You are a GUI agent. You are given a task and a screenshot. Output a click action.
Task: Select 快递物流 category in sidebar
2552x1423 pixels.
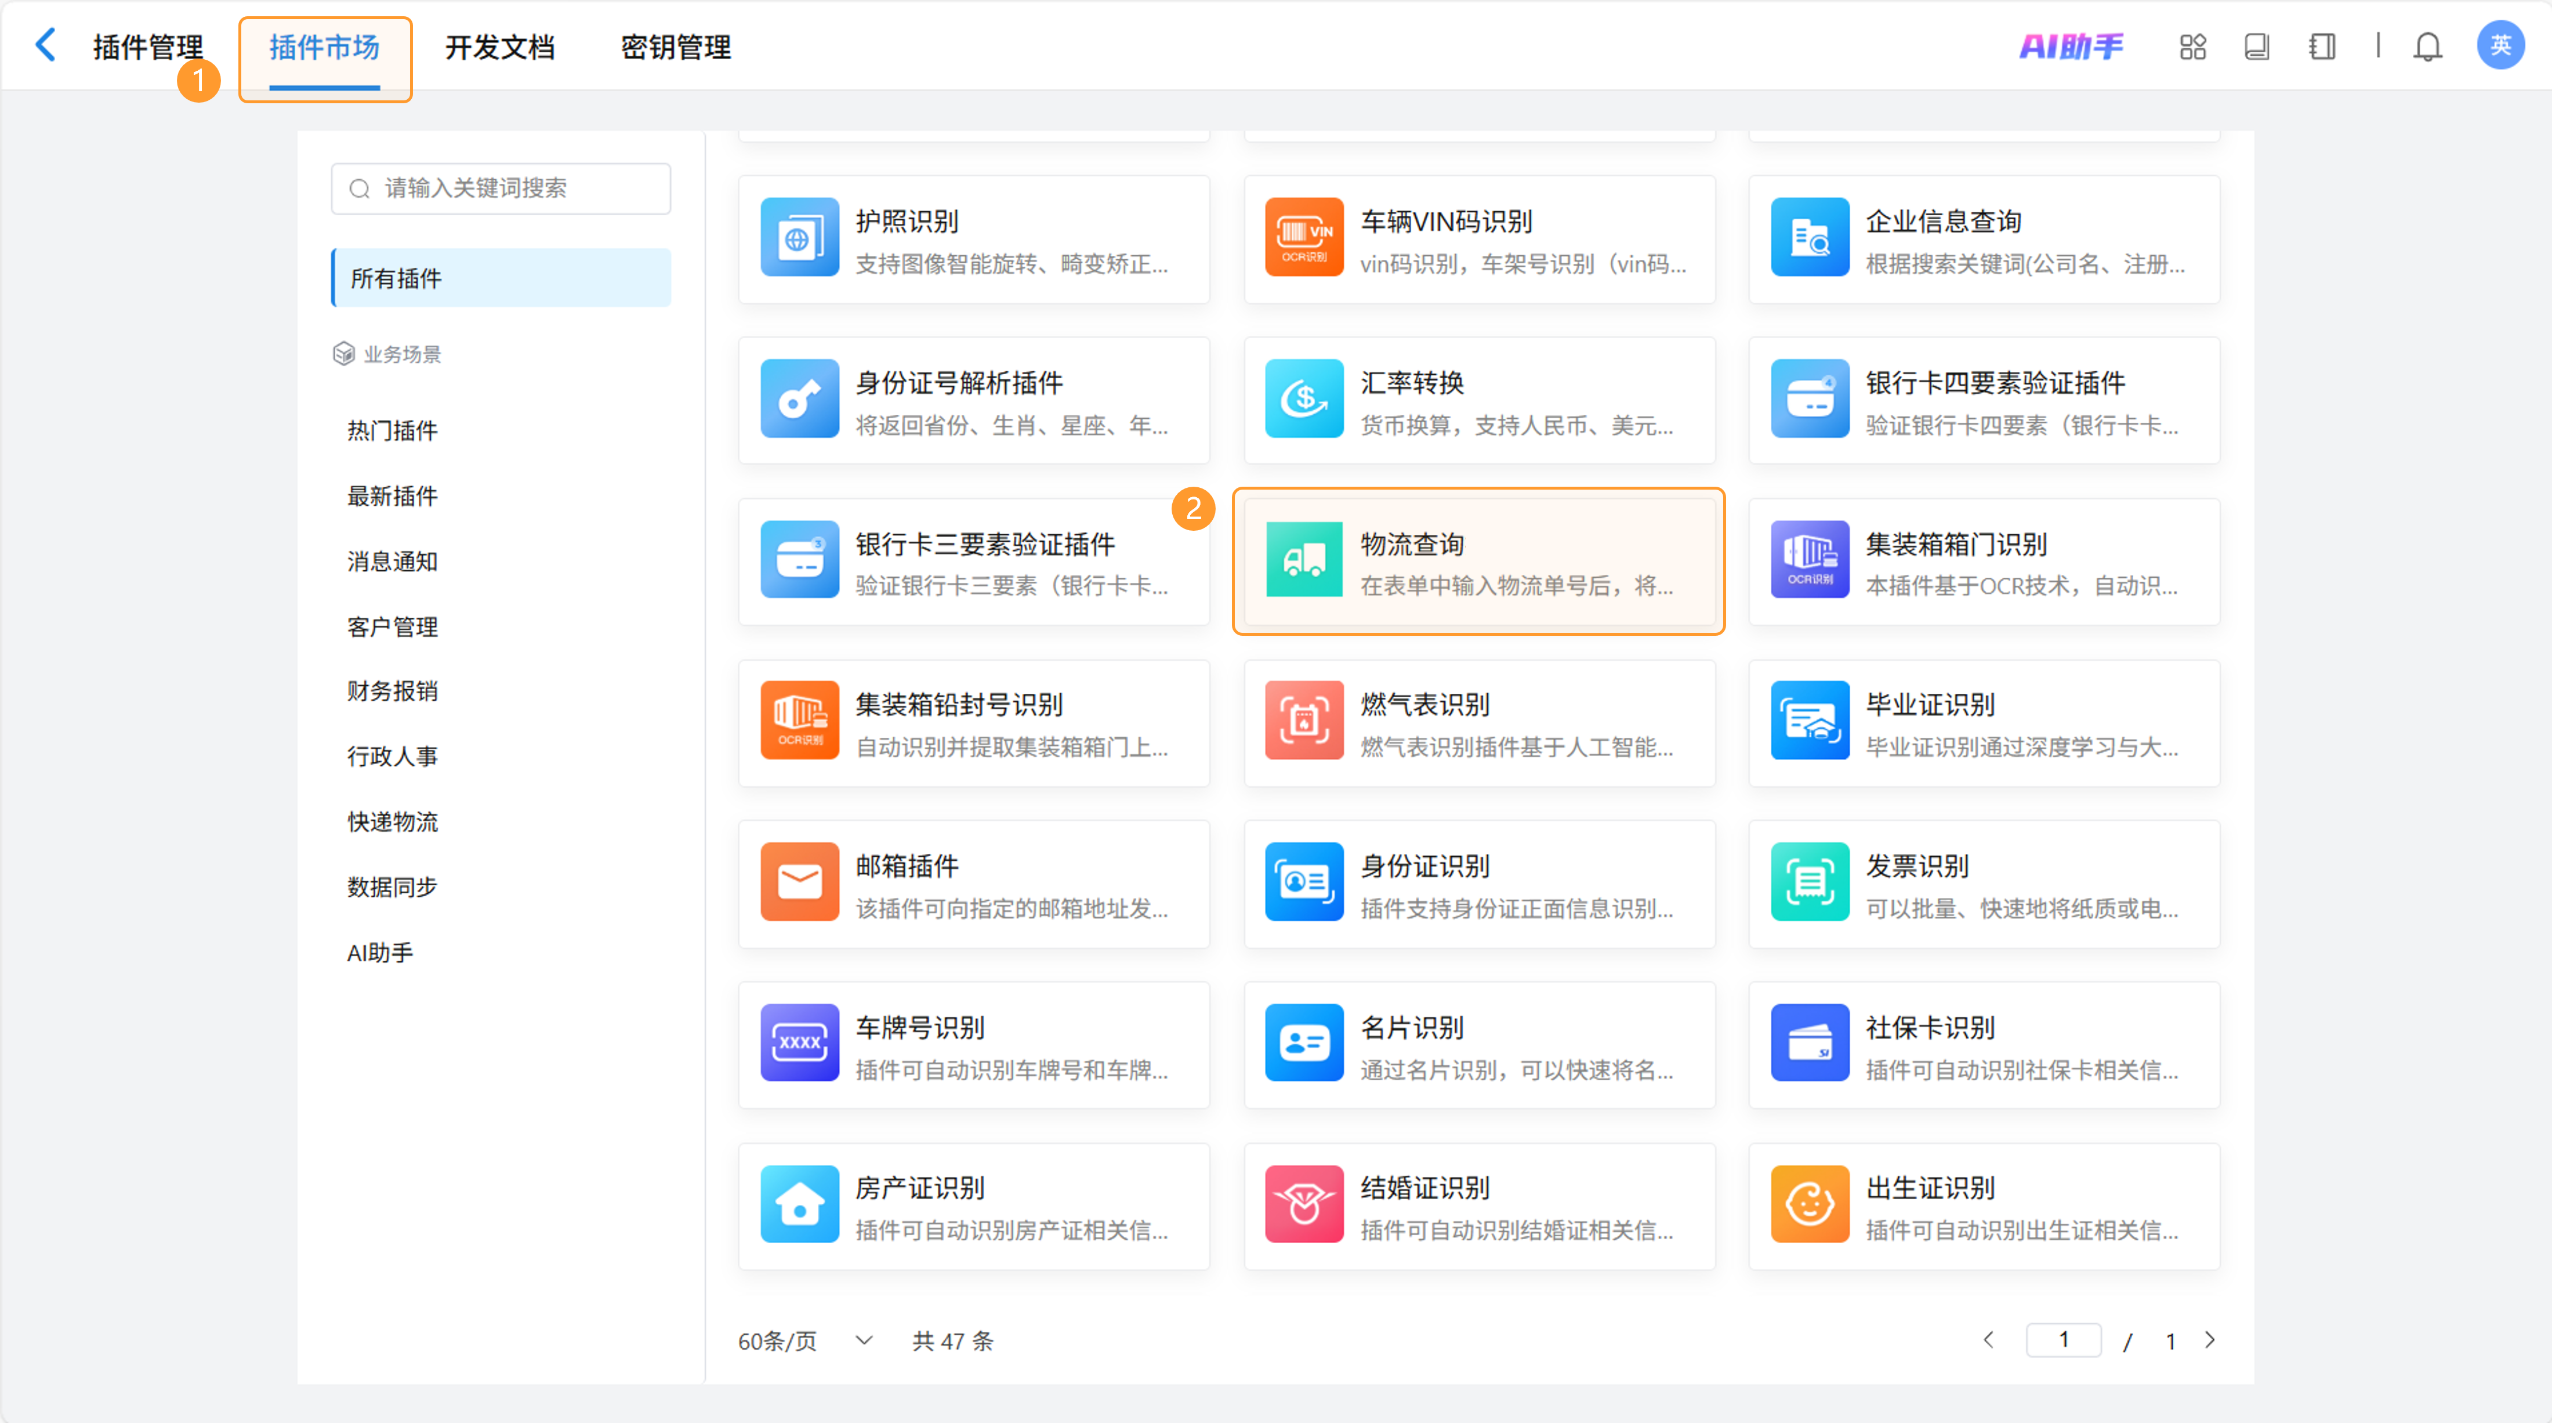(x=392, y=821)
